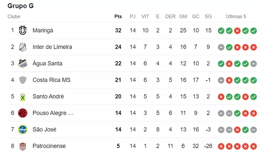Click Maringá's red loss icon in Últimas 5
This screenshot has width=262, height=158.
click(237, 31)
